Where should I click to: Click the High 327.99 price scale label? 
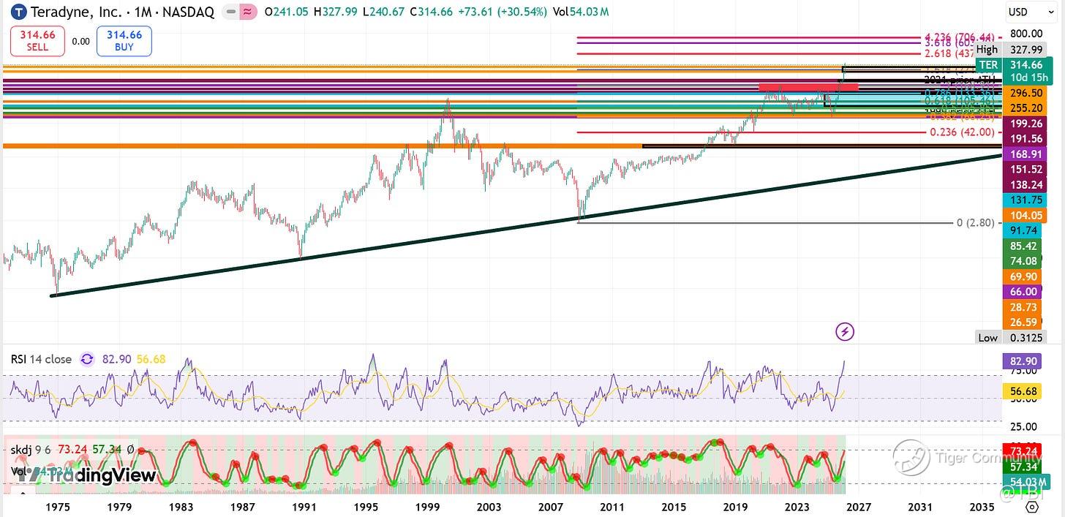click(1010, 50)
